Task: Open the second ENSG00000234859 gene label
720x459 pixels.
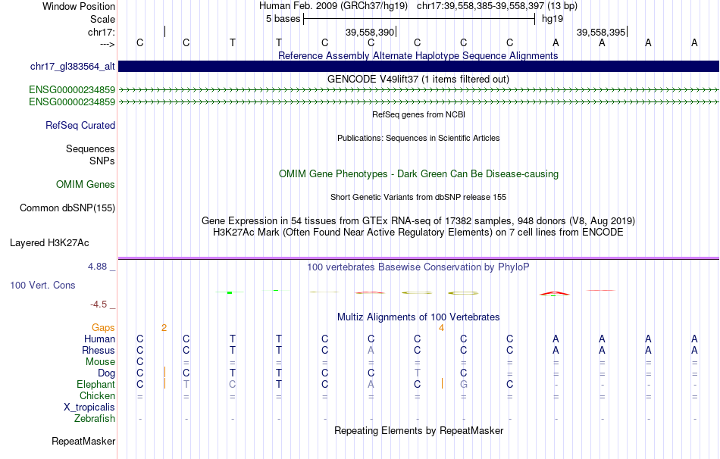Action: pyautogui.click(x=72, y=102)
